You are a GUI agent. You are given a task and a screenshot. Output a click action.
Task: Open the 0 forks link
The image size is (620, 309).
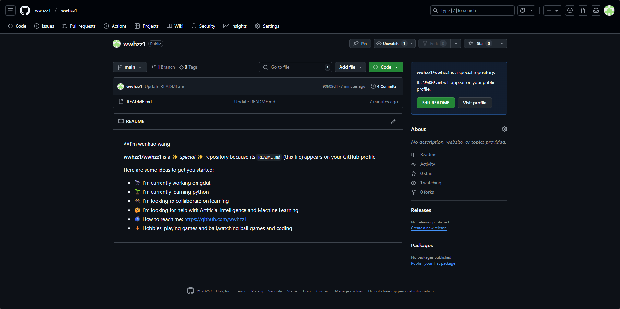[x=423, y=192]
